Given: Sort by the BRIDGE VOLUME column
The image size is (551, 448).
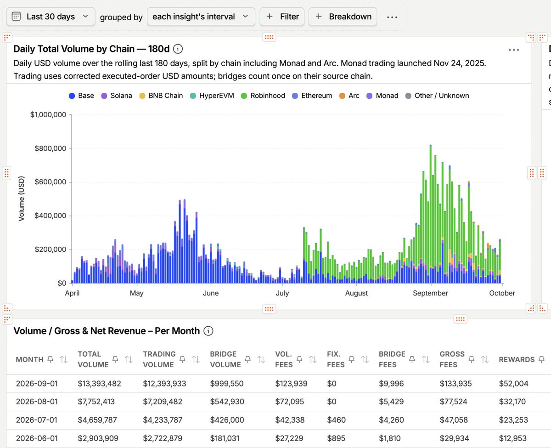Looking at the screenshot, I should click(261, 359).
